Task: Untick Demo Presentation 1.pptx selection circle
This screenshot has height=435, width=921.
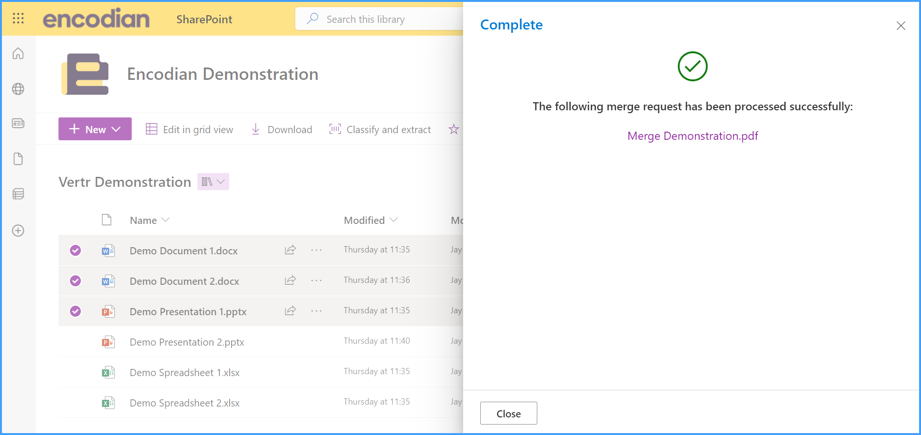Action: tap(75, 311)
